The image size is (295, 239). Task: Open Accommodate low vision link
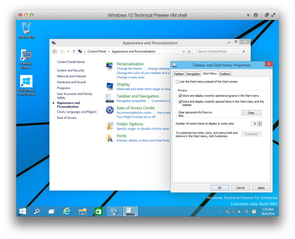coord(134,113)
